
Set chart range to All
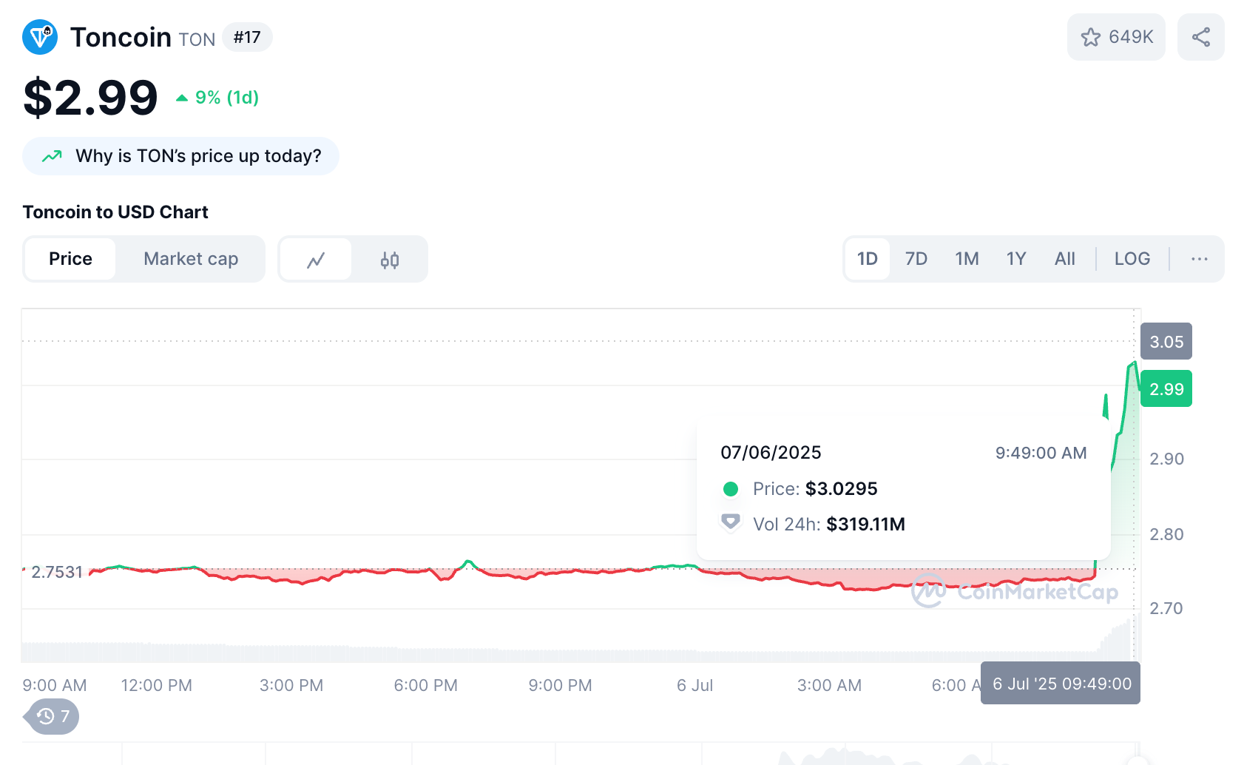[1065, 259]
